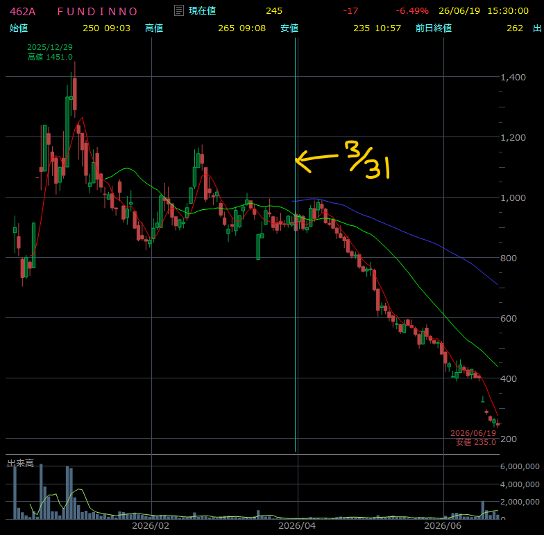
Task: Click the stock code 462A
Action: [22, 11]
